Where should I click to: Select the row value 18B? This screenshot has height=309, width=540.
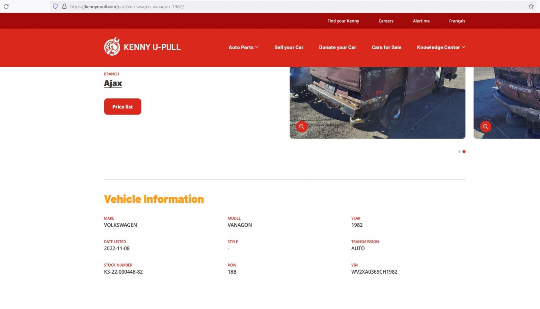[x=232, y=272]
